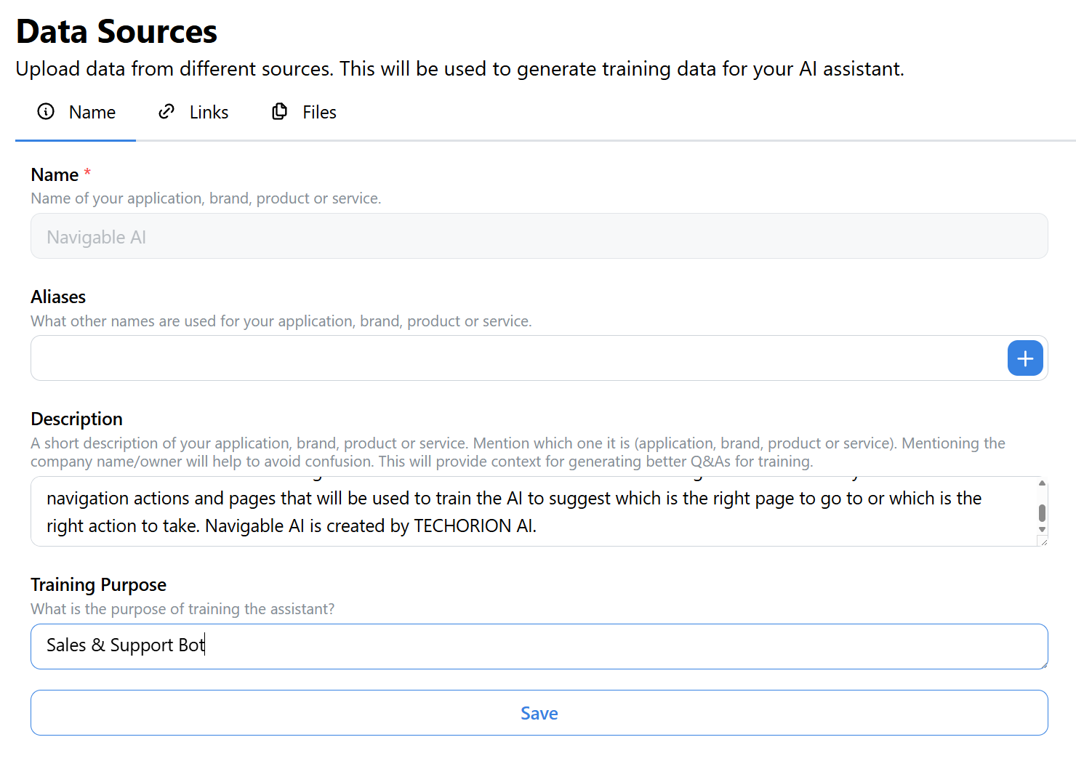Click the info icon on Name tab
The image size is (1076, 761).
46,111
